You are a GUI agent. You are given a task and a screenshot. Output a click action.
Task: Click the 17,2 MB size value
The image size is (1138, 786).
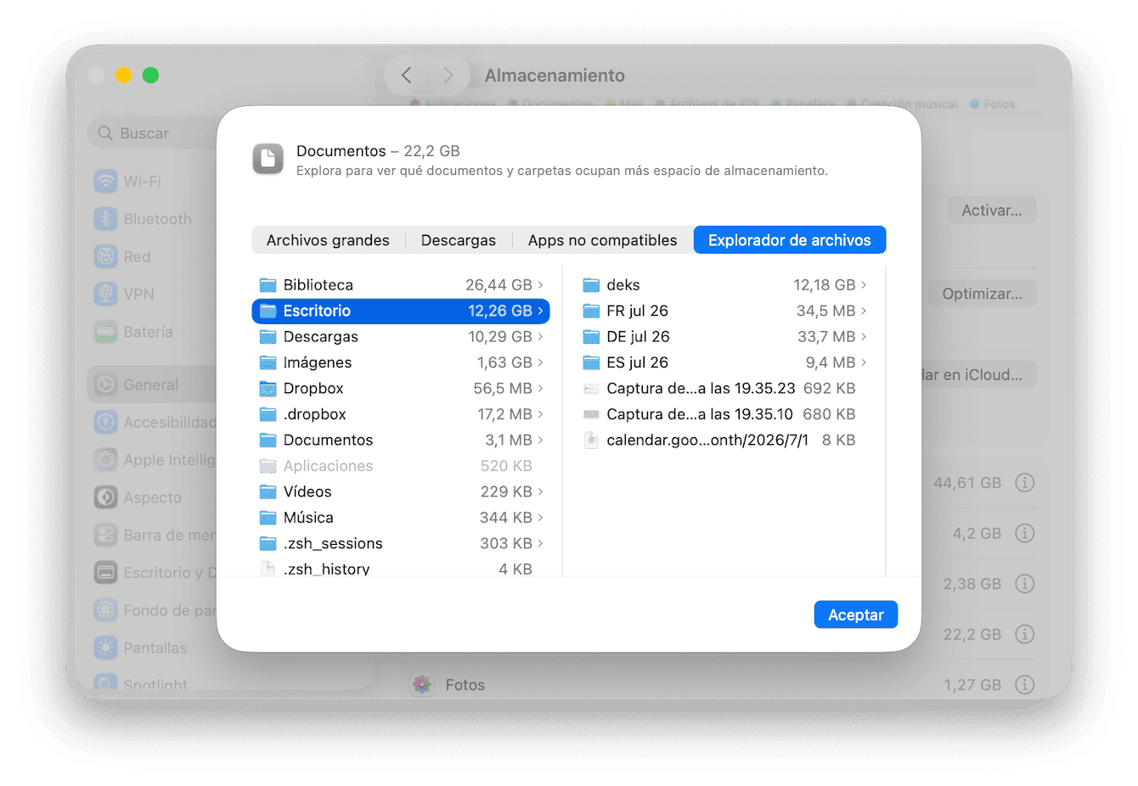pos(504,414)
